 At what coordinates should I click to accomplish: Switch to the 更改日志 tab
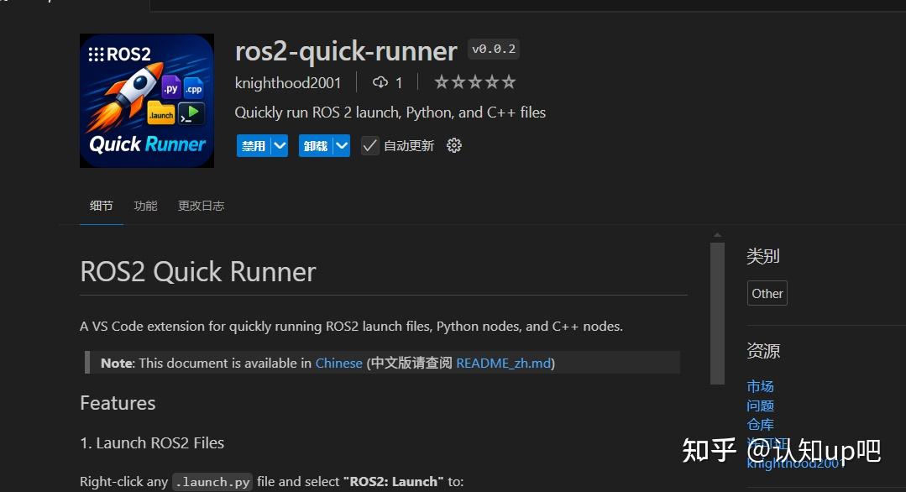click(x=201, y=206)
